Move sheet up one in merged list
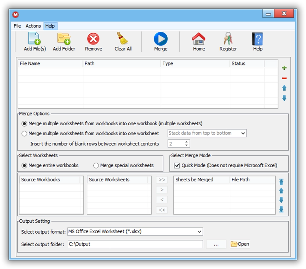 click(x=281, y=191)
